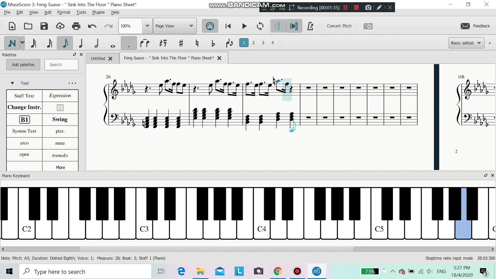Open the Edit menu
The height and width of the screenshot is (279, 496).
tap(20, 12)
